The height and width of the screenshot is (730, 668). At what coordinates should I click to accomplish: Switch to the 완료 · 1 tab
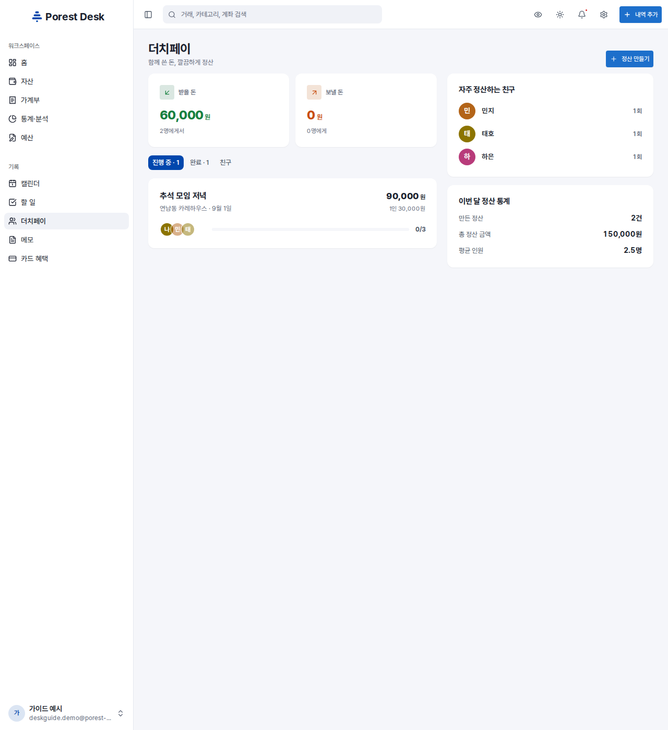[x=199, y=163]
